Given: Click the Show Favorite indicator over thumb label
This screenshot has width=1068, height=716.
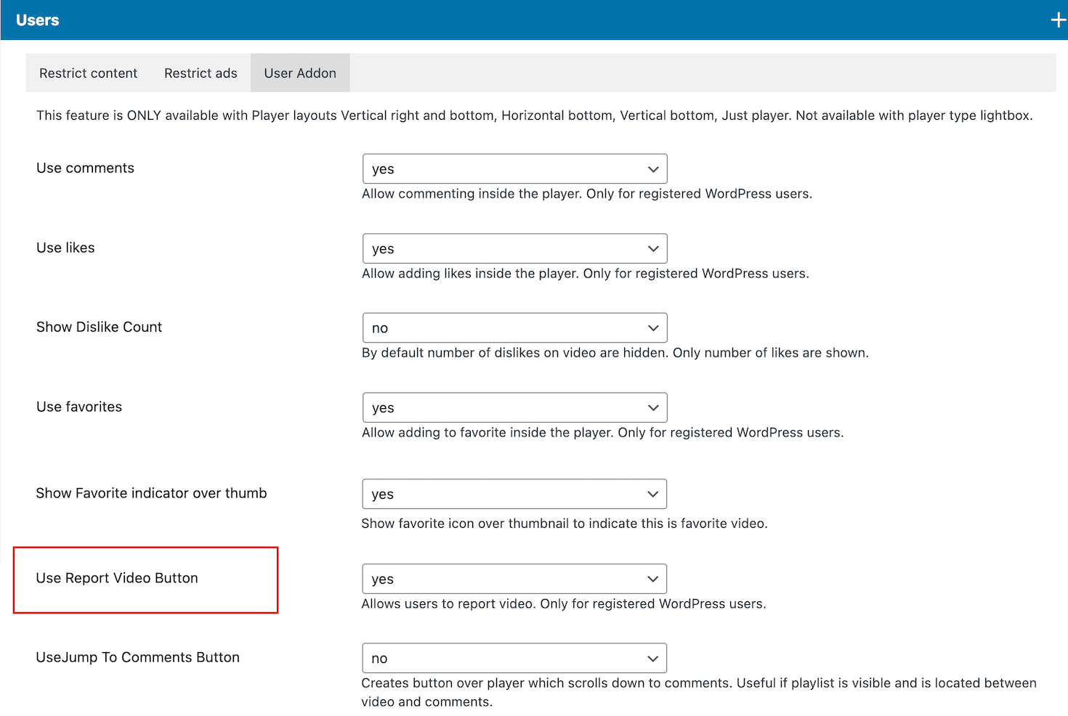Looking at the screenshot, I should [x=152, y=494].
